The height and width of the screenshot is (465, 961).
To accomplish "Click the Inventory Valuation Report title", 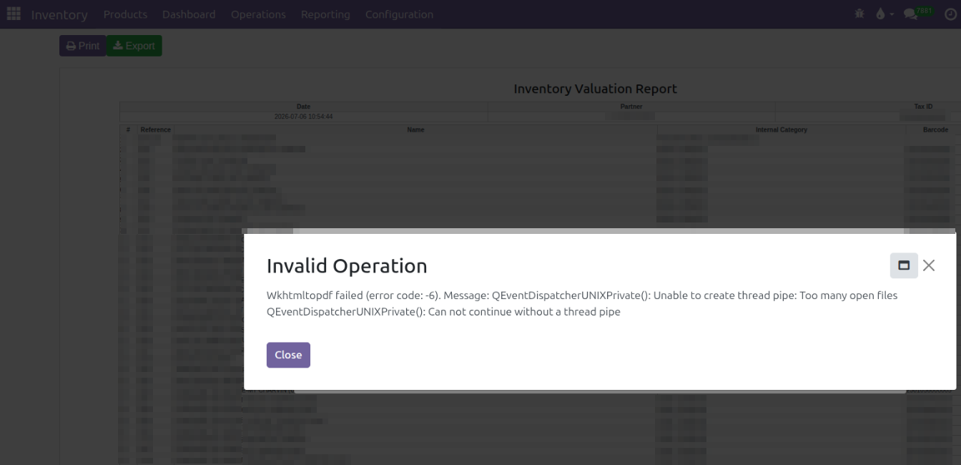I will 595,89.
